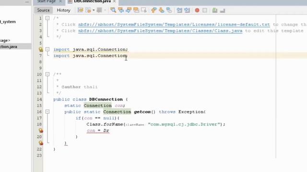The height and width of the screenshot is (172, 307).
Task: Switch to the Source view
Action: [x=43, y=10]
